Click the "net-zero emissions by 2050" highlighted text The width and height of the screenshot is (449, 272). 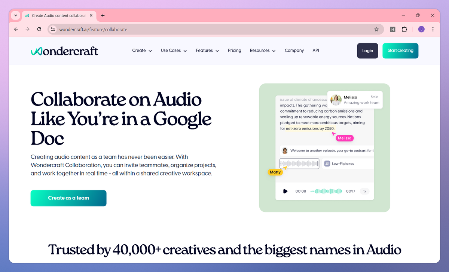(x=310, y=128)
